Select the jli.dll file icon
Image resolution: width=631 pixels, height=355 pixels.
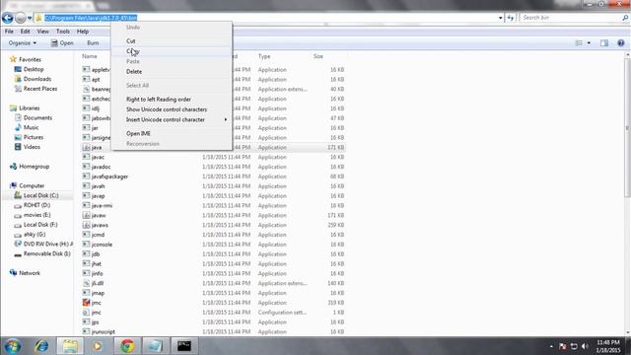pyautogui.click(x=86, y=283)
